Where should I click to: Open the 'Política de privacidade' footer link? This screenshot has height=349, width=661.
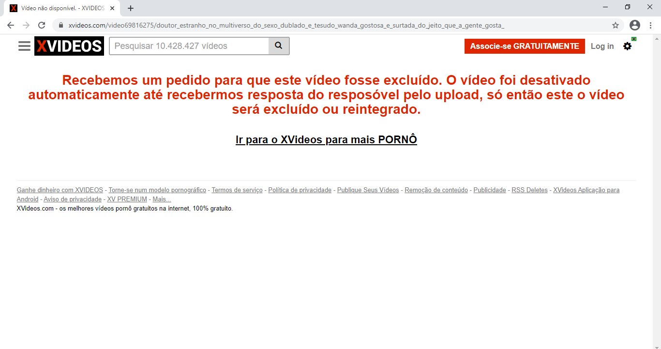(x=300, y=190)
